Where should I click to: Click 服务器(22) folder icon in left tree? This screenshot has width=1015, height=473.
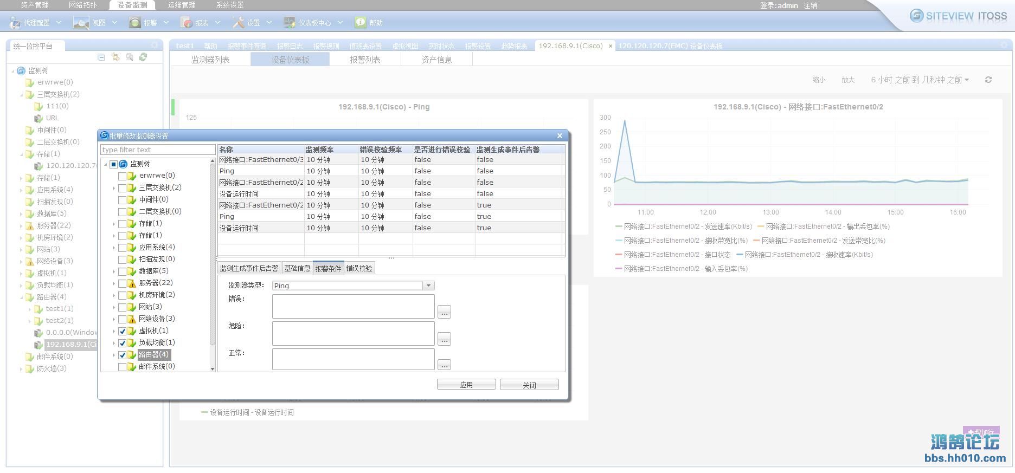pos(30,225)
